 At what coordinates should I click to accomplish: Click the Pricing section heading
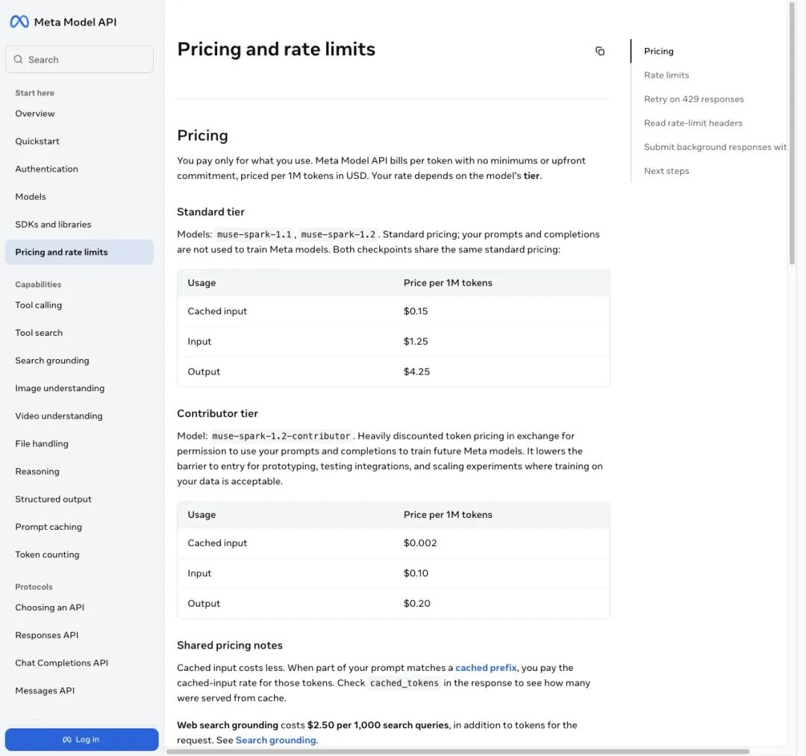[x=202, y=136]
